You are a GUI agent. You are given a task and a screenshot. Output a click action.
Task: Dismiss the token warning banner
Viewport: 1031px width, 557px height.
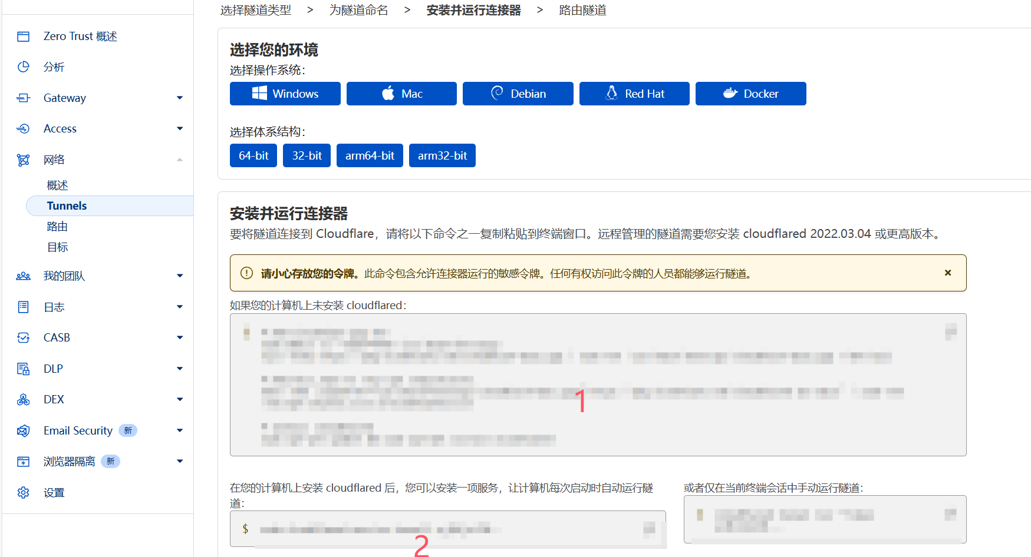tap(948, 273)
